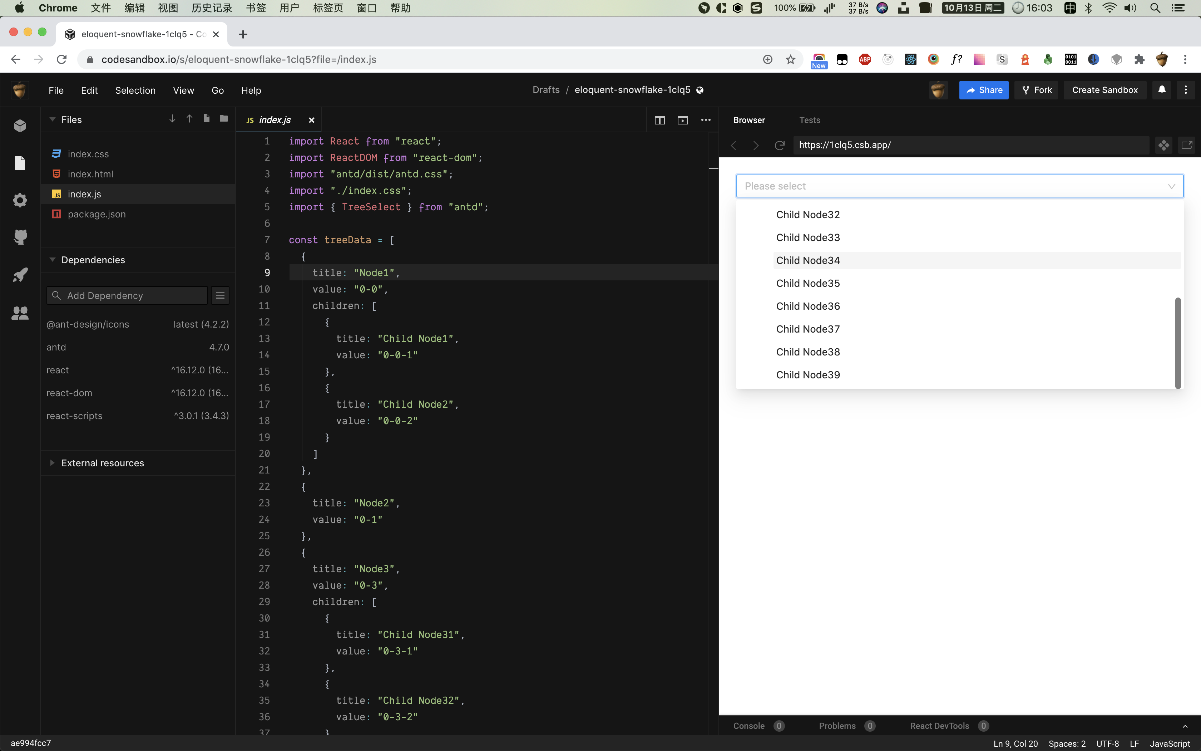The image size is (1201, 751).
Task: Open the Wi-Fi menu in the menu bar
Action: pos(1109,8)
